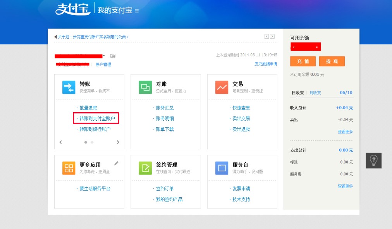Viewport: 392px width, 229px height.
Task: Open help via the lightbulb question icon
Action: [x=373, y=160]
